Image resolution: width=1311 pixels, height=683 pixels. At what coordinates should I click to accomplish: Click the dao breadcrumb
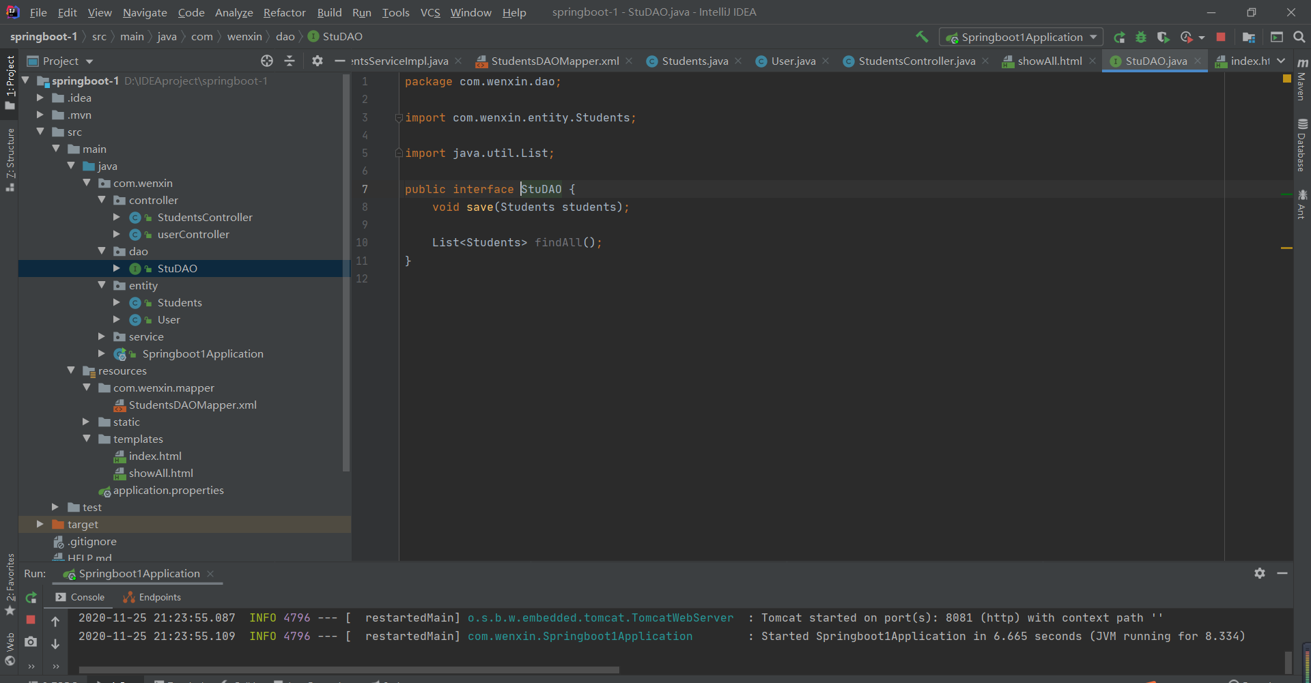click(x=285, y=36)
